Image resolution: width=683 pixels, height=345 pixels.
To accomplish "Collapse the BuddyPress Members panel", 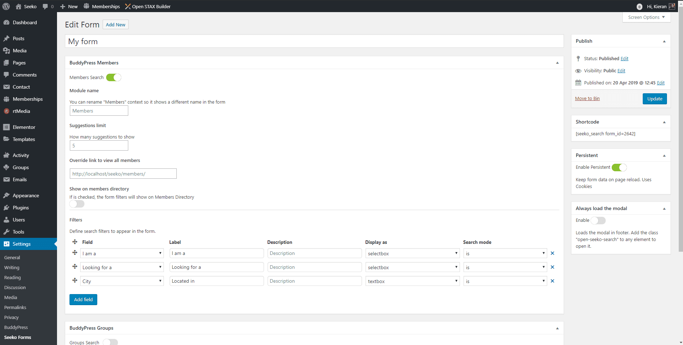I will click(x=557, y=63).
